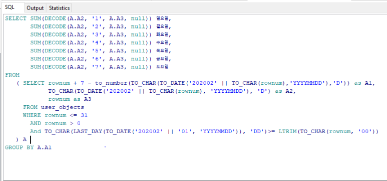The image size is (387, 181).
Task: Click the user_objects table name
Action: (x=63, y=107)
